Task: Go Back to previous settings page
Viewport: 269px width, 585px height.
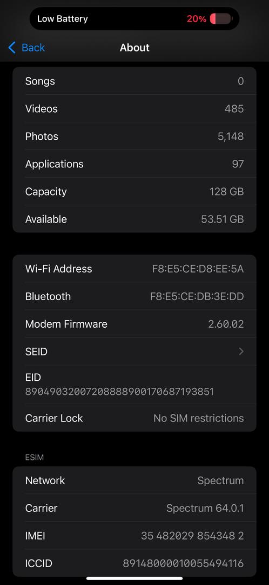Action: coord(26,48)
